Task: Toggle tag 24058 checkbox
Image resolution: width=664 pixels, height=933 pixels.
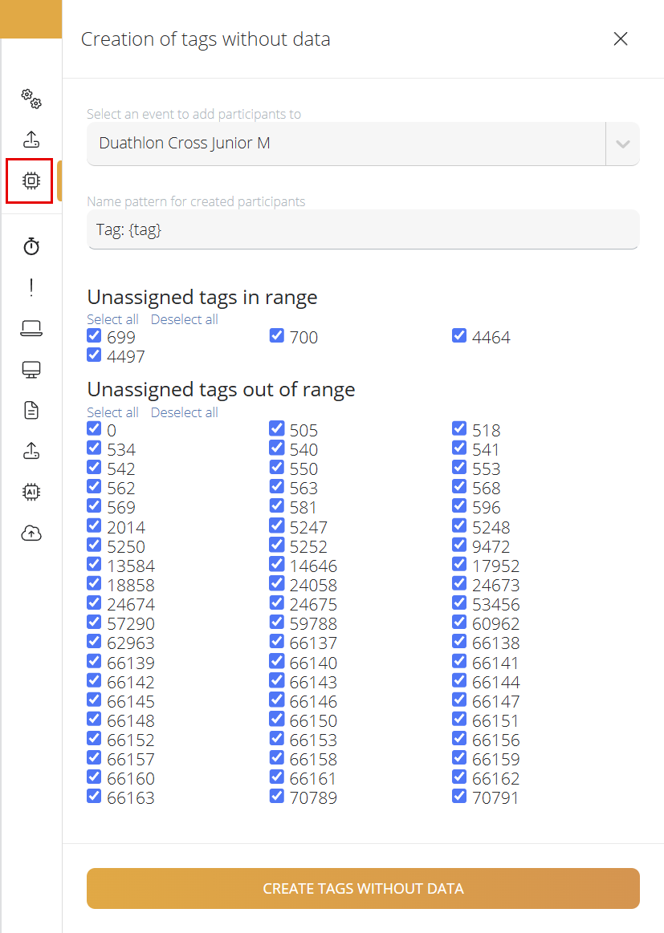Action: pos(277,583)
